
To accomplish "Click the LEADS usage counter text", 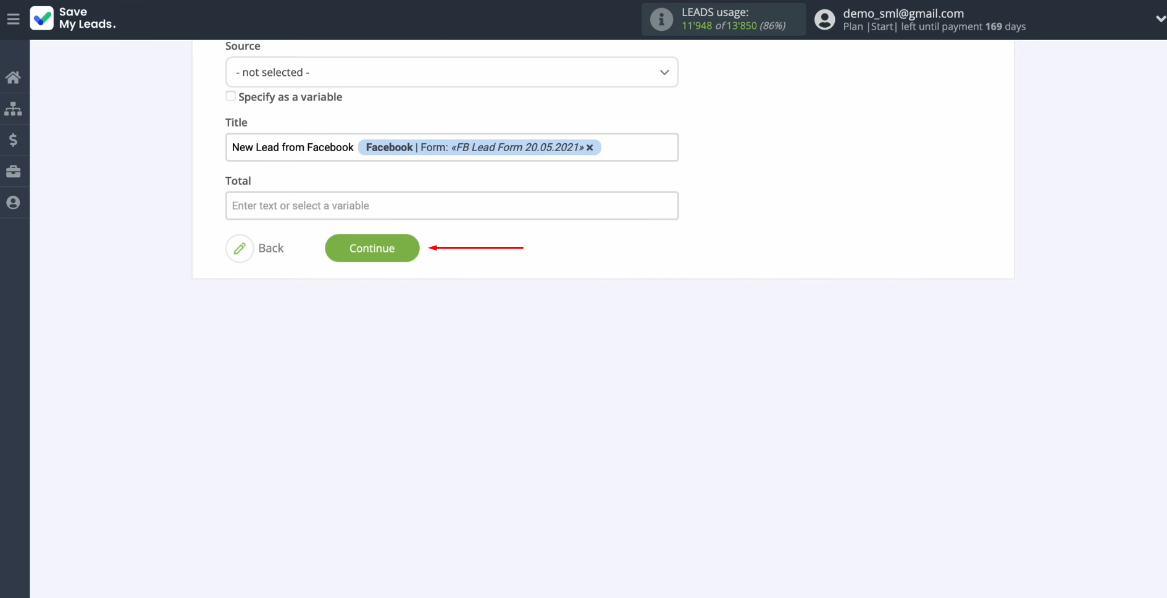I will [x=734, y=26].
